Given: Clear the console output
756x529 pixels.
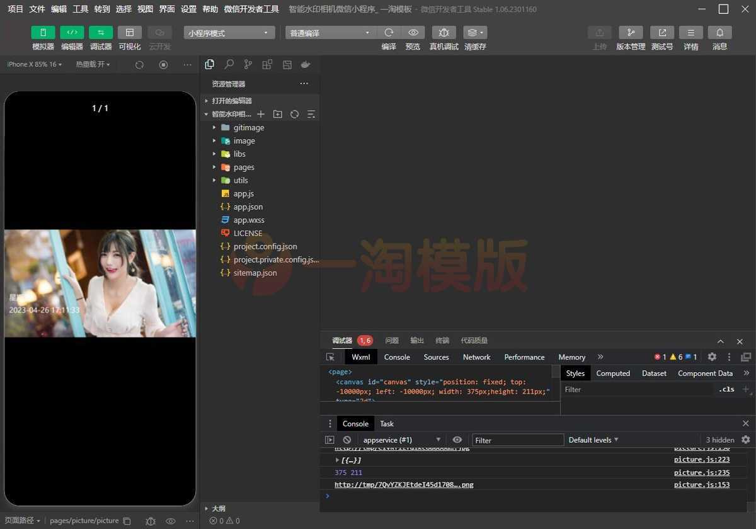Looking at the screenshot, I should click(x=347, y=440).
